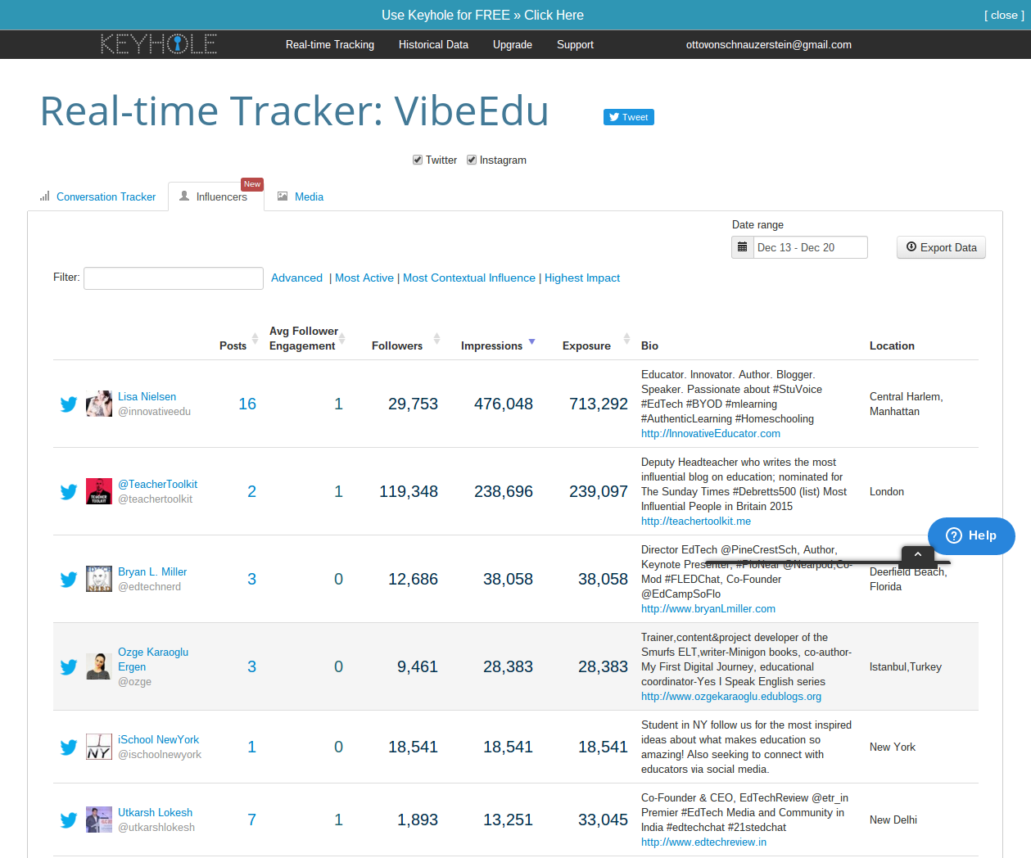Click Twitter bird icon in @TeacherToolkit row
Viewport: 1031px width, 858px height.
click(69, 492)
